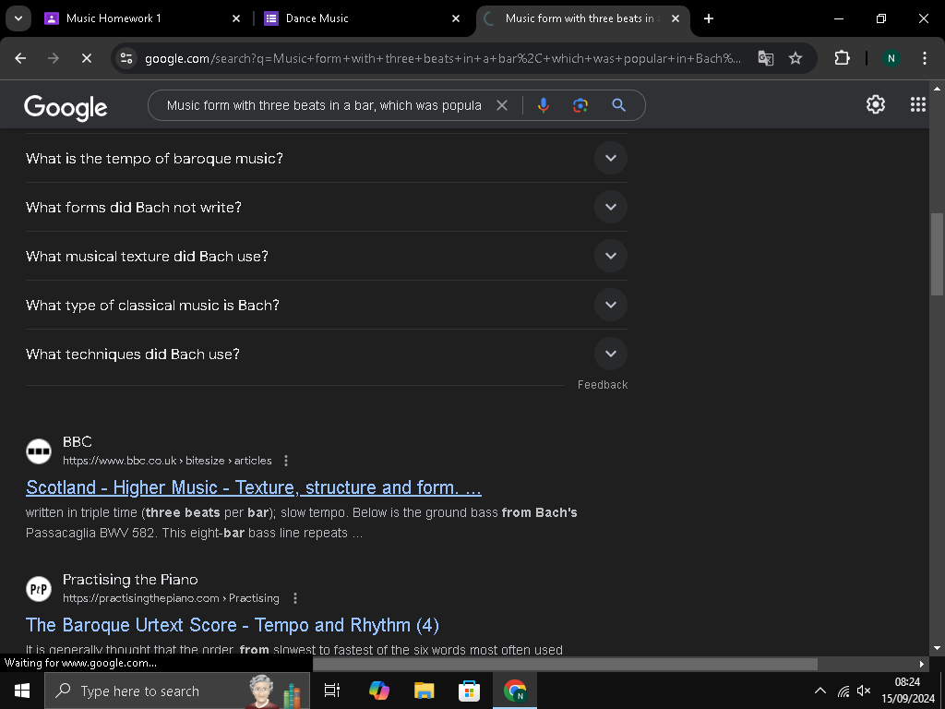
Task: Open File Explorer from the taskbar
Action: point(425,691)
